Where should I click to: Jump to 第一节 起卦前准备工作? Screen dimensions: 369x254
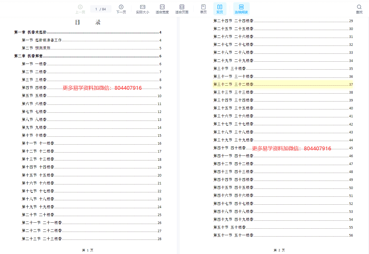42,40
